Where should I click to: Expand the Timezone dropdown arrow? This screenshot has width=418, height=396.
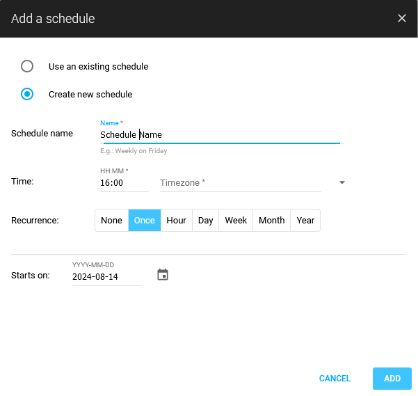point(342,183)
